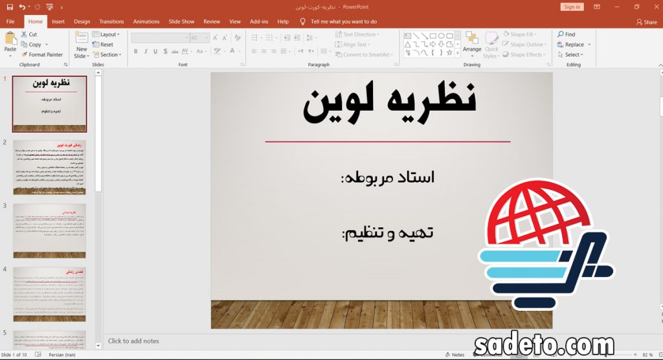Justify the text
663x360 pixels.
point(284,51)
